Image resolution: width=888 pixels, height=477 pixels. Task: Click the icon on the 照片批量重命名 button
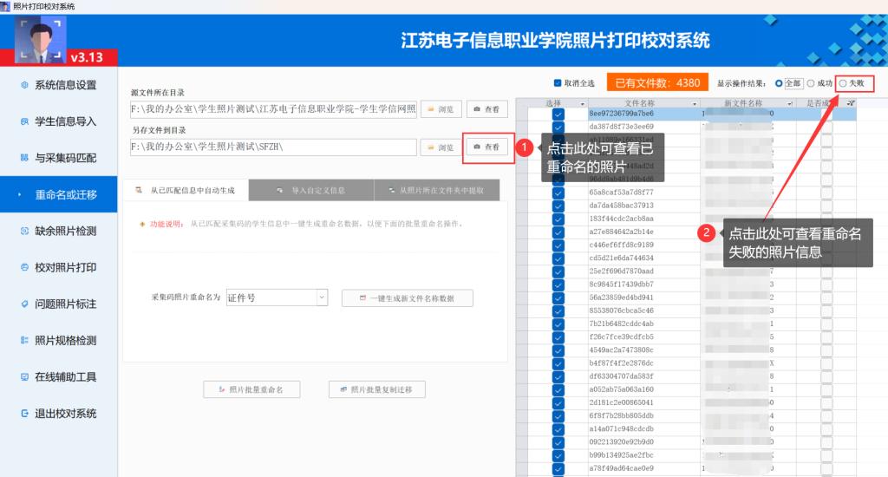(x=221, y=389)
